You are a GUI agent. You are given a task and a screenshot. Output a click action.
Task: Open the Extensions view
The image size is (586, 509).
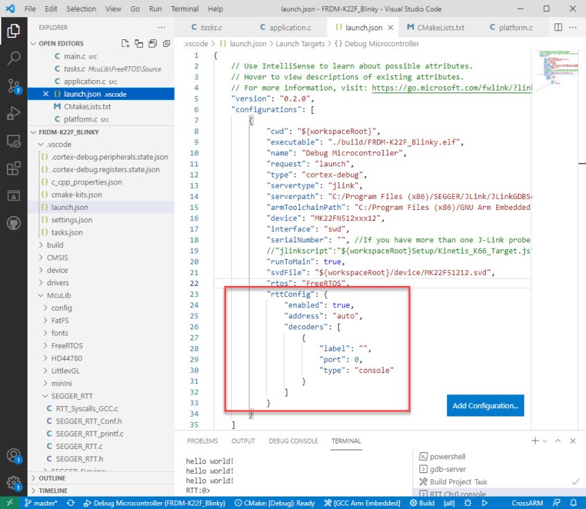coord(14,169)
